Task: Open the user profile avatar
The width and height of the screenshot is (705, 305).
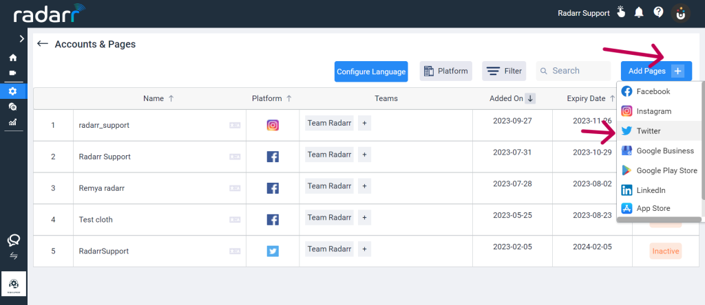Action: pos(681,13)
